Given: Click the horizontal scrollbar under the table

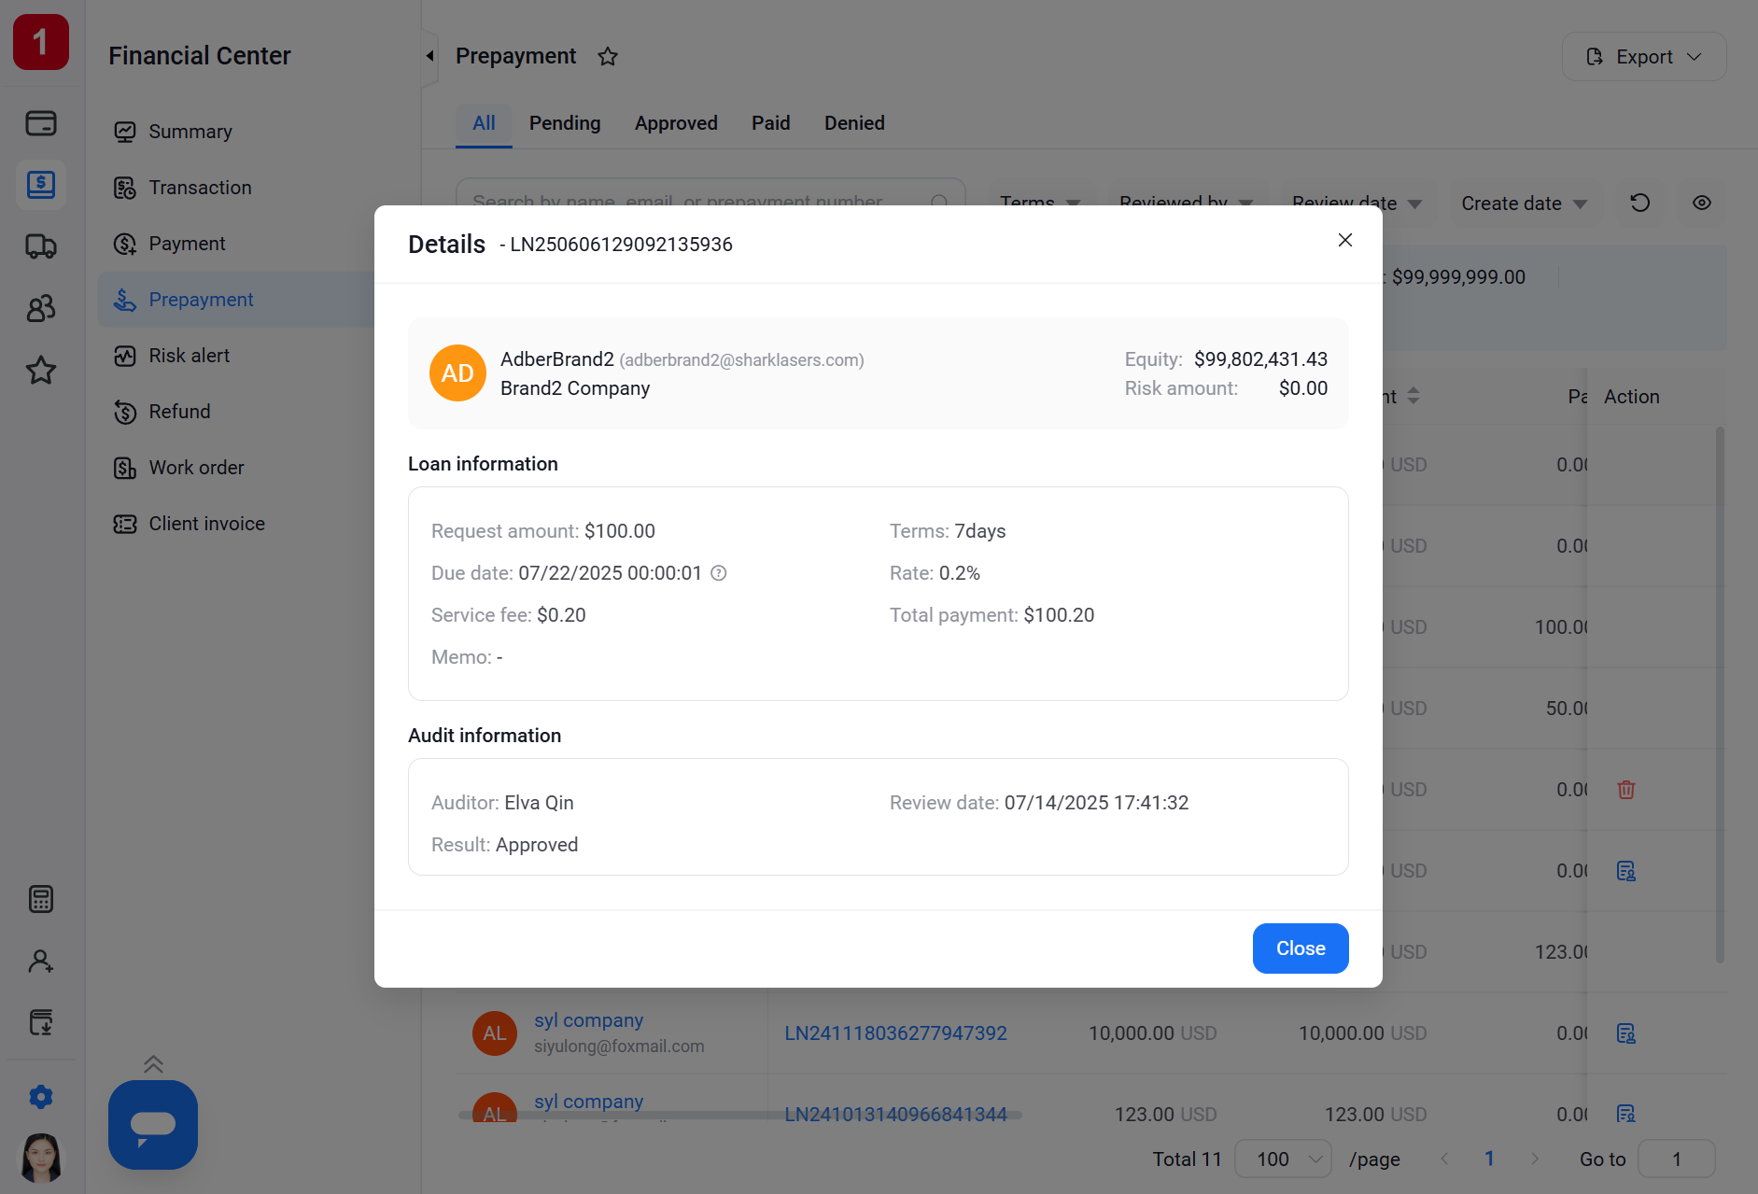Looking at the screenshot, I should [739, 1115].
